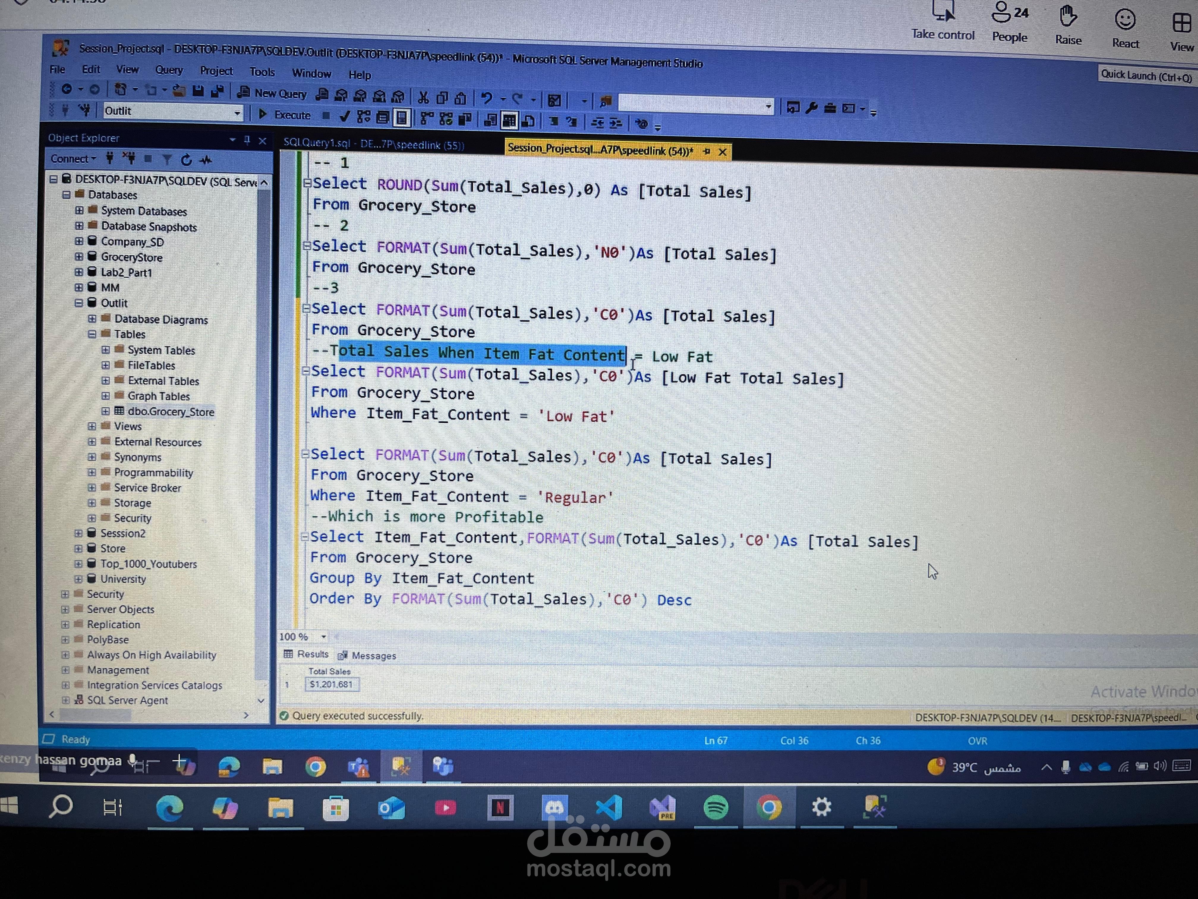This screenshot has width=1198, height=899.
Task: Expand the dbo.Grocery_Store table node
Action: coord(105,411)
